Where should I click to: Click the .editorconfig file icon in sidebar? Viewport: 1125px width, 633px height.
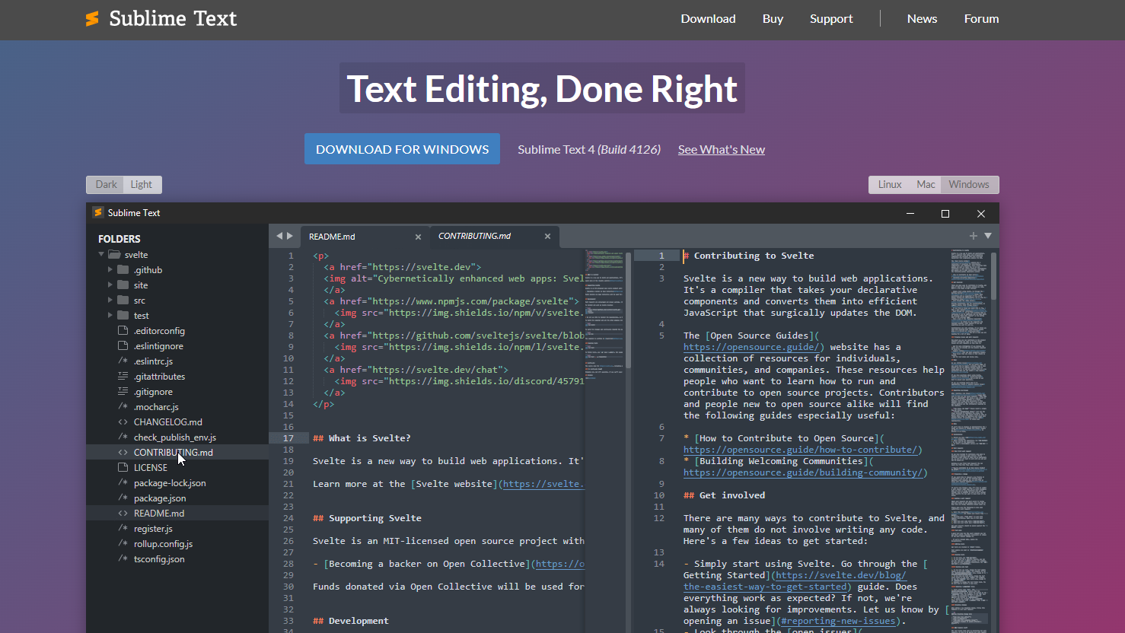coord(123,331)
